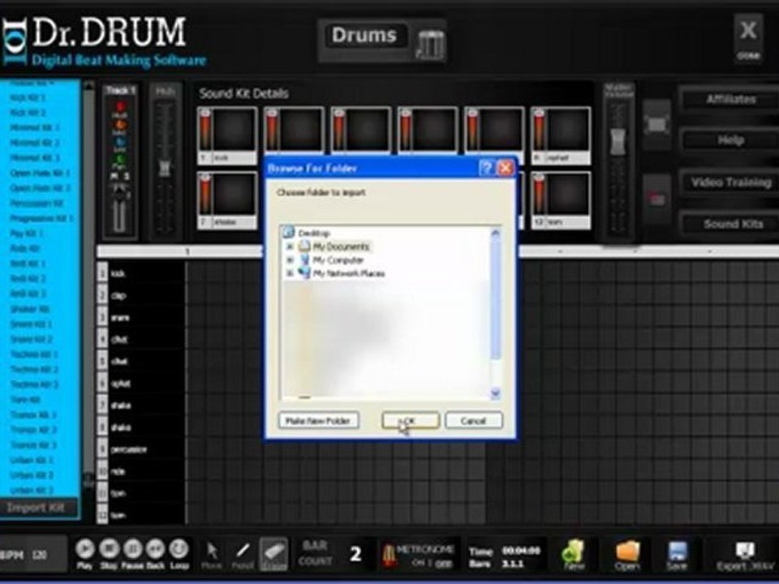Toggle the small S button on Track 1

click(x=127, y=177)
